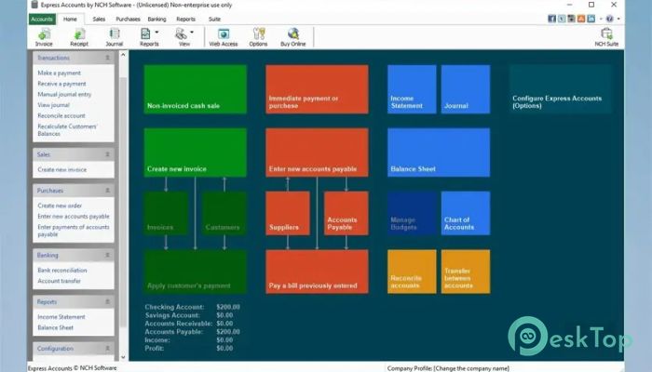The image size is (652, 372).
Task: Click the Receipt toolbar icon
Action: tap(79, 37)
